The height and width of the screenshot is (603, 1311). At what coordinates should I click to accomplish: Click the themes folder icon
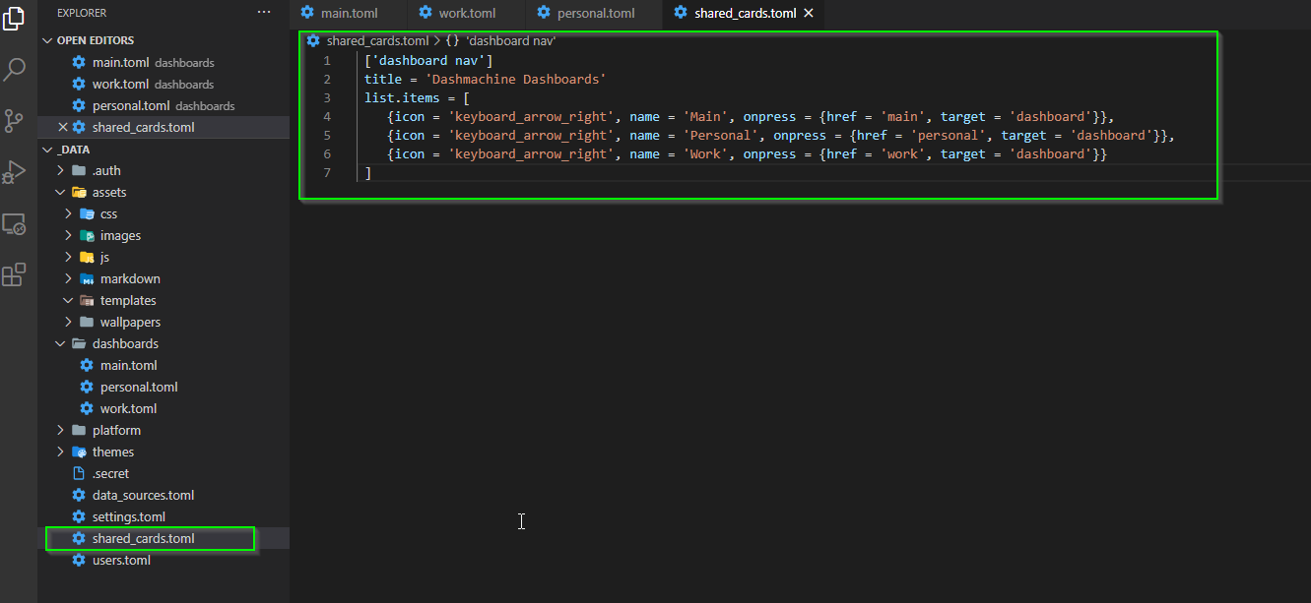(79, 452)
